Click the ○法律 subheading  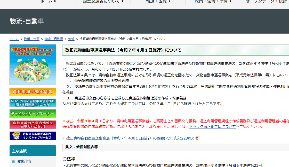pyautogui.click(x=69, y=159)
